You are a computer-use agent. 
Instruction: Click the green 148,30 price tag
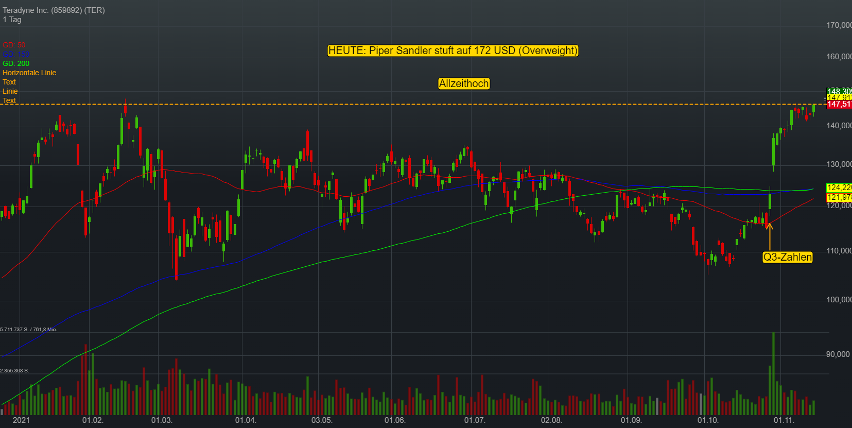pyautogui.click(x=839, y=91)
